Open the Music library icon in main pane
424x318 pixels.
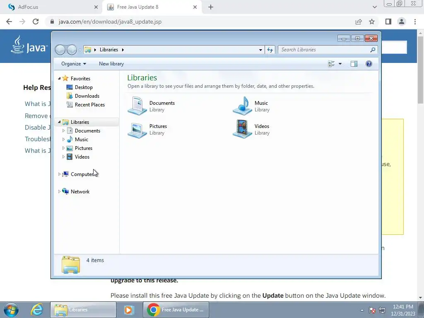243,106
